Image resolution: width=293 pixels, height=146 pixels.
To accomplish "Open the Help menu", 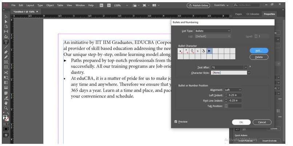I will click(x=91, y=5).
